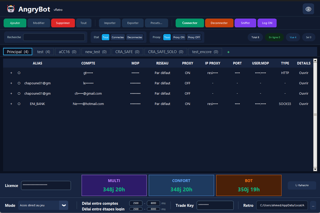
Task: Click the AngryBot robot logo icon
Action: tap(11, 9)
